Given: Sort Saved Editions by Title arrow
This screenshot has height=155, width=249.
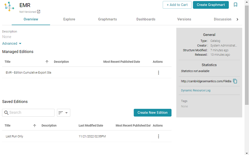Looking at the screenshot, I should [34, 126].
